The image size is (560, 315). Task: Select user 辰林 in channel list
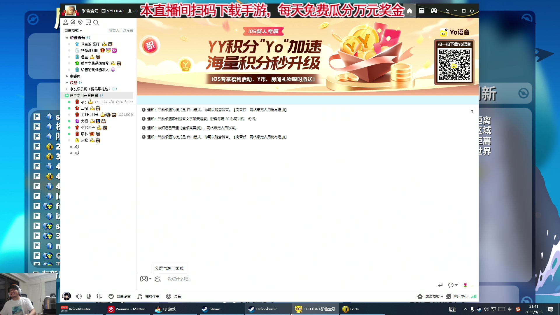(x=84, y=134)
